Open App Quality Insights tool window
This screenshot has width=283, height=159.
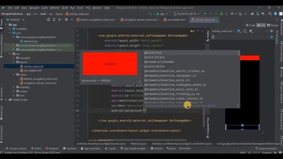133,148
